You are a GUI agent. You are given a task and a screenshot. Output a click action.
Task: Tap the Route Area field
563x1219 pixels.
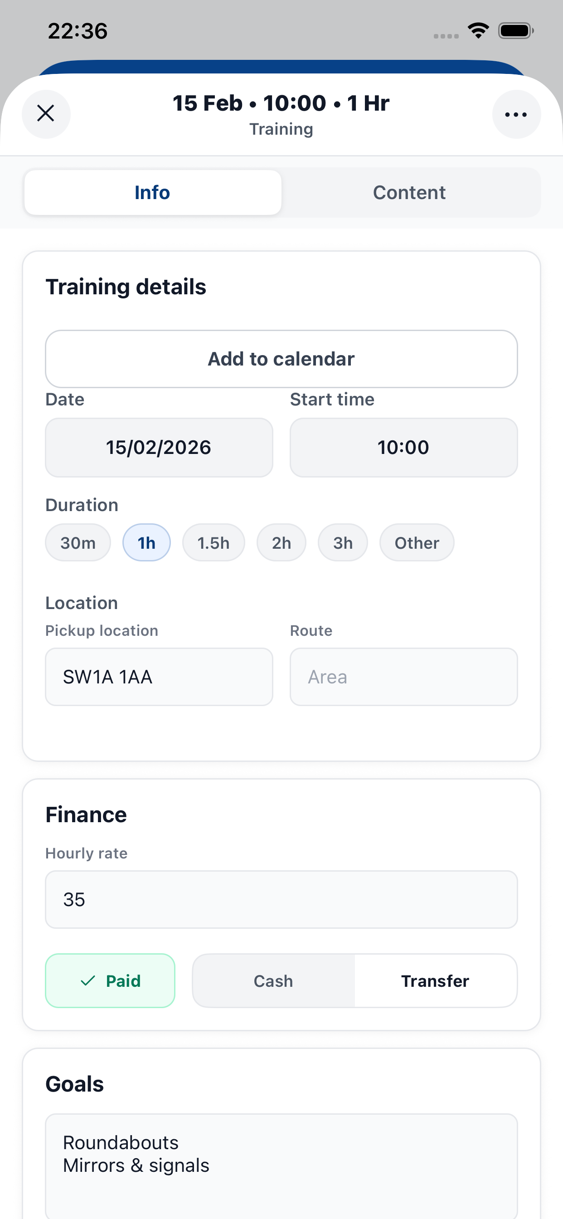(403, 677)
